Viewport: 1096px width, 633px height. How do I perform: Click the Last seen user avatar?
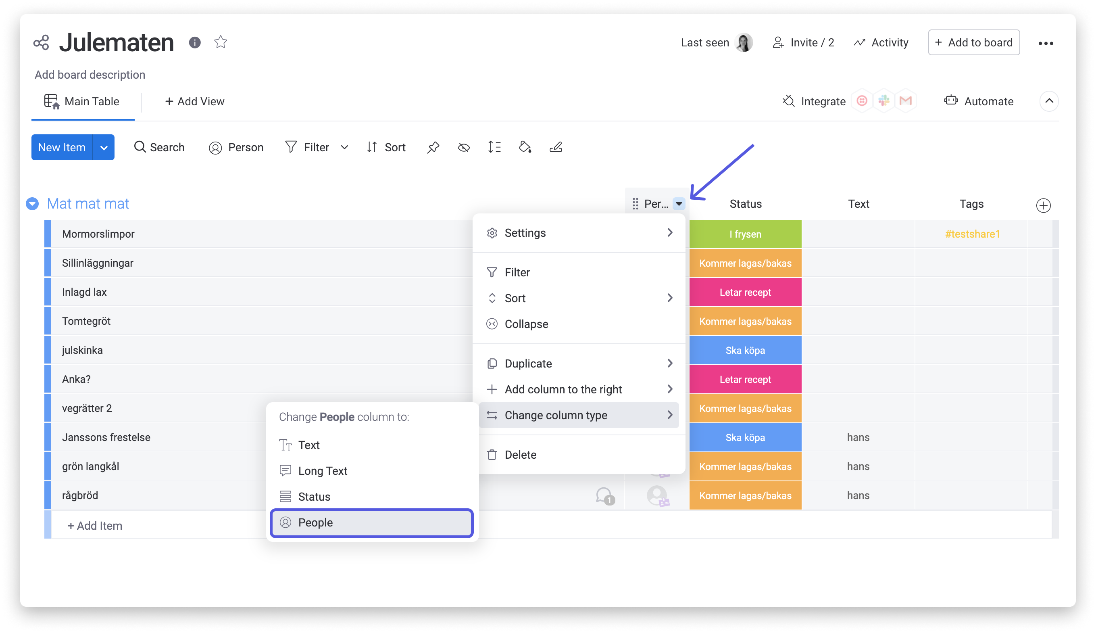(744, 43)
